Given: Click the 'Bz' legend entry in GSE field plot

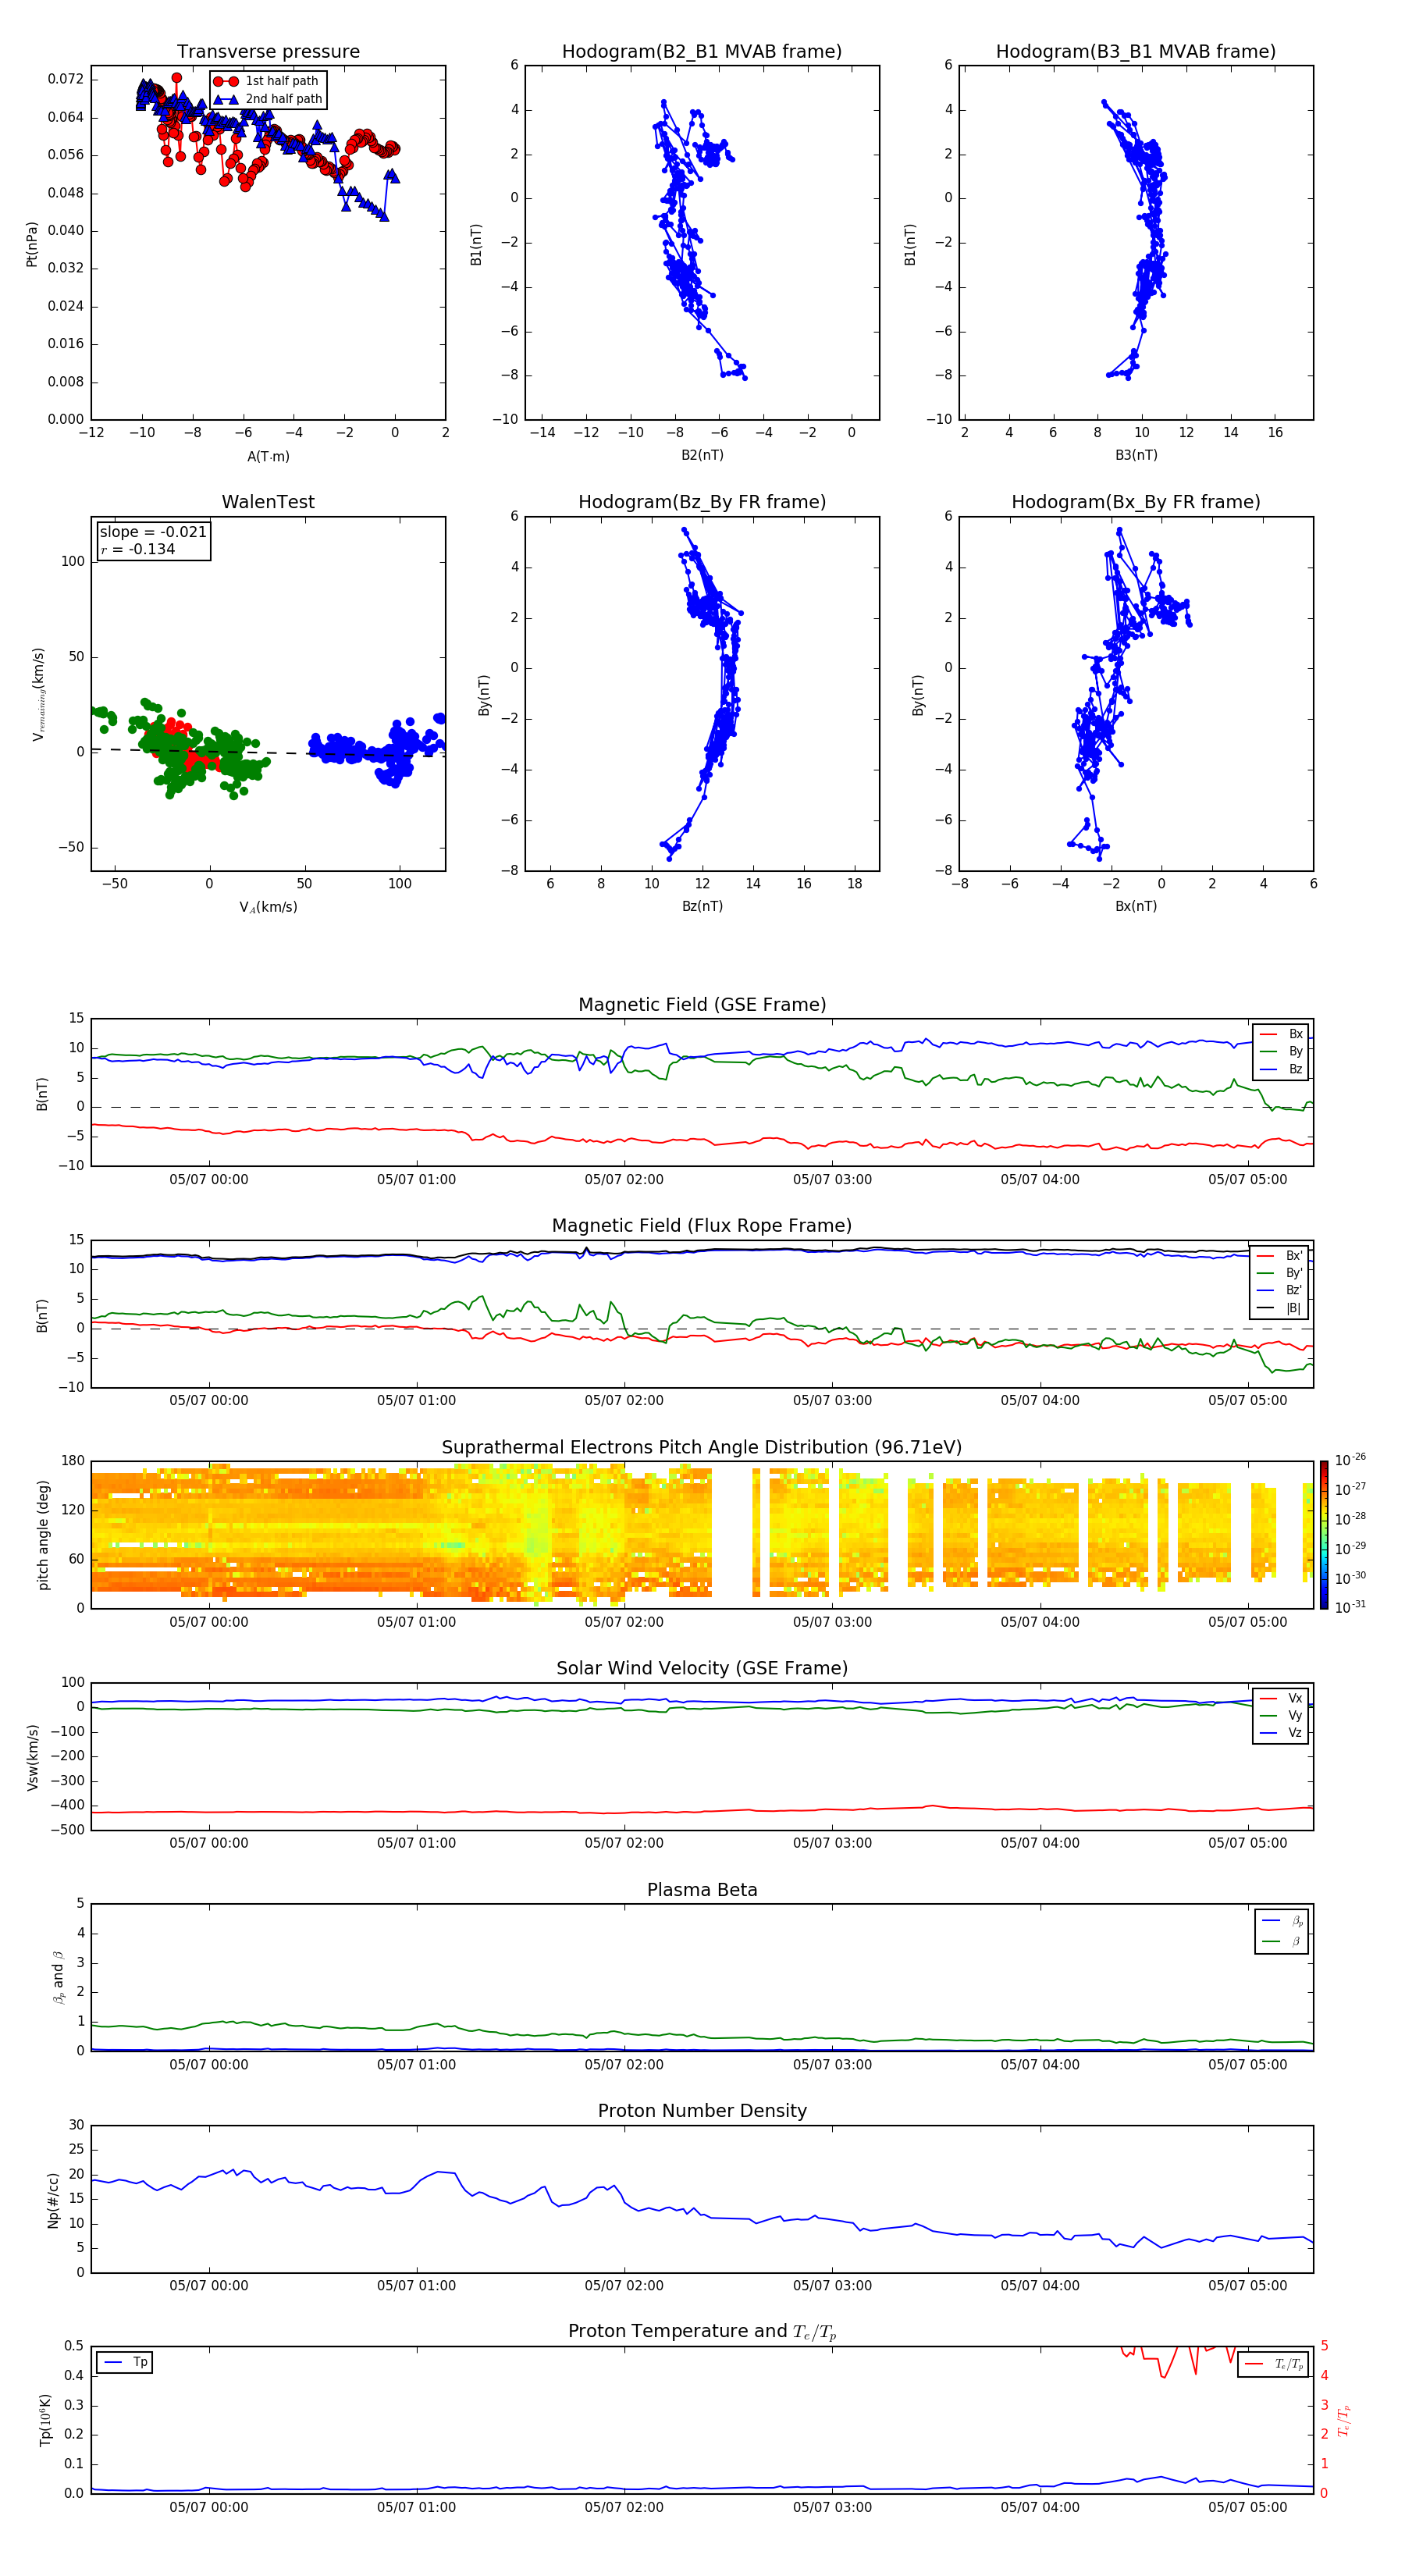Looking at the screenshot, I should (x=1281, y=1070).
